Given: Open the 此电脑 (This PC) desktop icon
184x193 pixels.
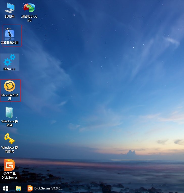Looking at the screenshot, I should [10, 8].
